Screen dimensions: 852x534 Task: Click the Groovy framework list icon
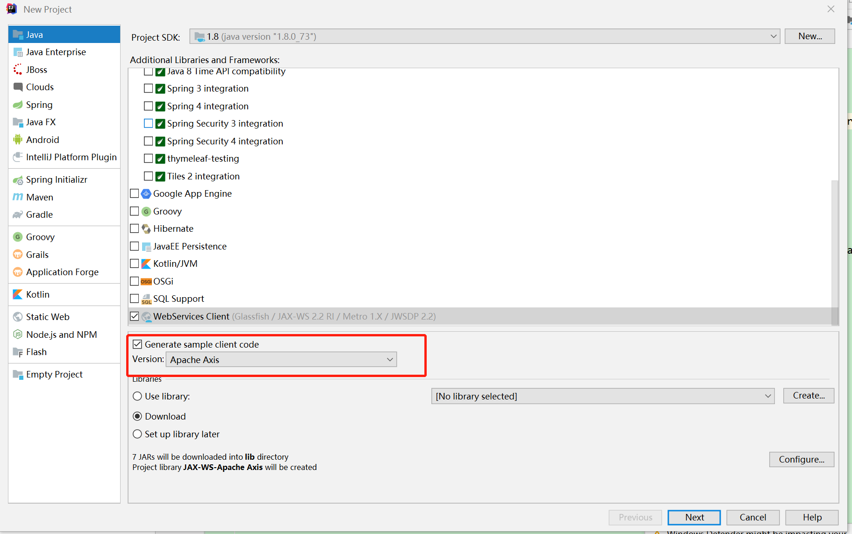[x=146, y=211]
